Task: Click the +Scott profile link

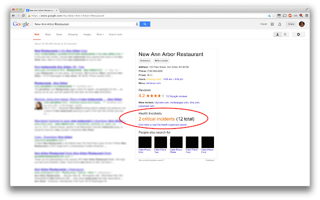Action: click(x=263, y=24)
